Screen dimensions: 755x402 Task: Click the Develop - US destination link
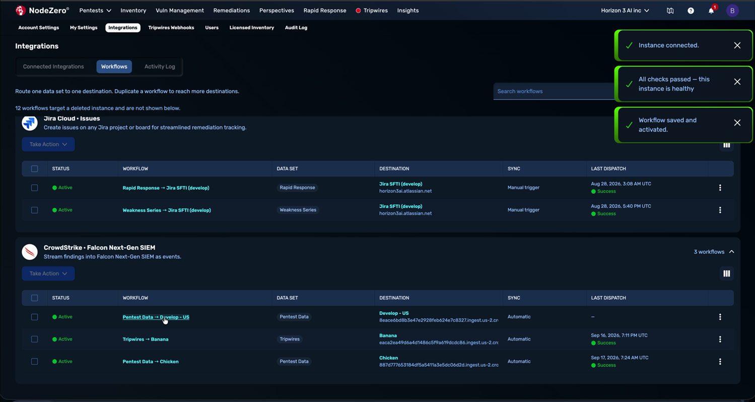(x=394, y=313)
